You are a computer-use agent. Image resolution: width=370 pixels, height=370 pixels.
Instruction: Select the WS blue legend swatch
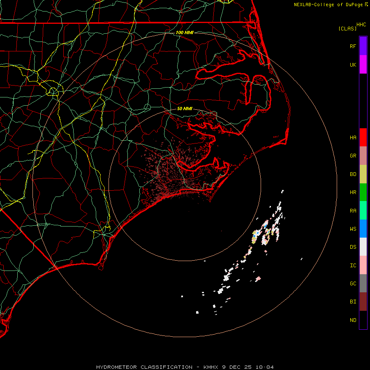pos(363,229)
